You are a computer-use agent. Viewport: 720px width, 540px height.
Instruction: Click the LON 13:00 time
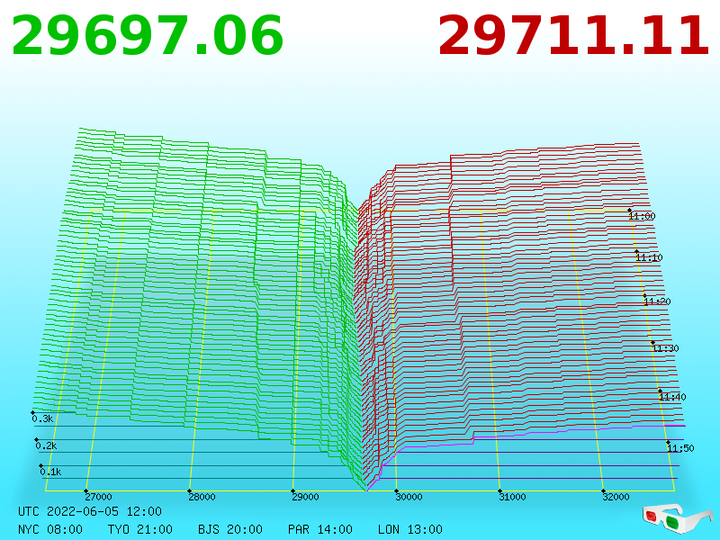pos(410,529)
